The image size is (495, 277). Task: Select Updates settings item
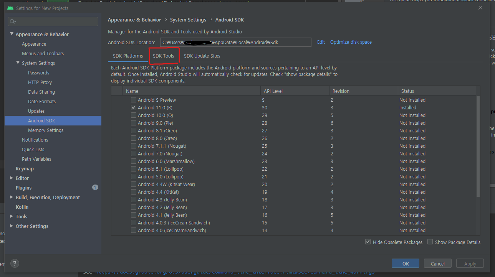pos(36,111)
